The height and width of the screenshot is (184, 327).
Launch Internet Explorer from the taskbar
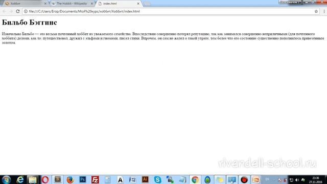20,179
